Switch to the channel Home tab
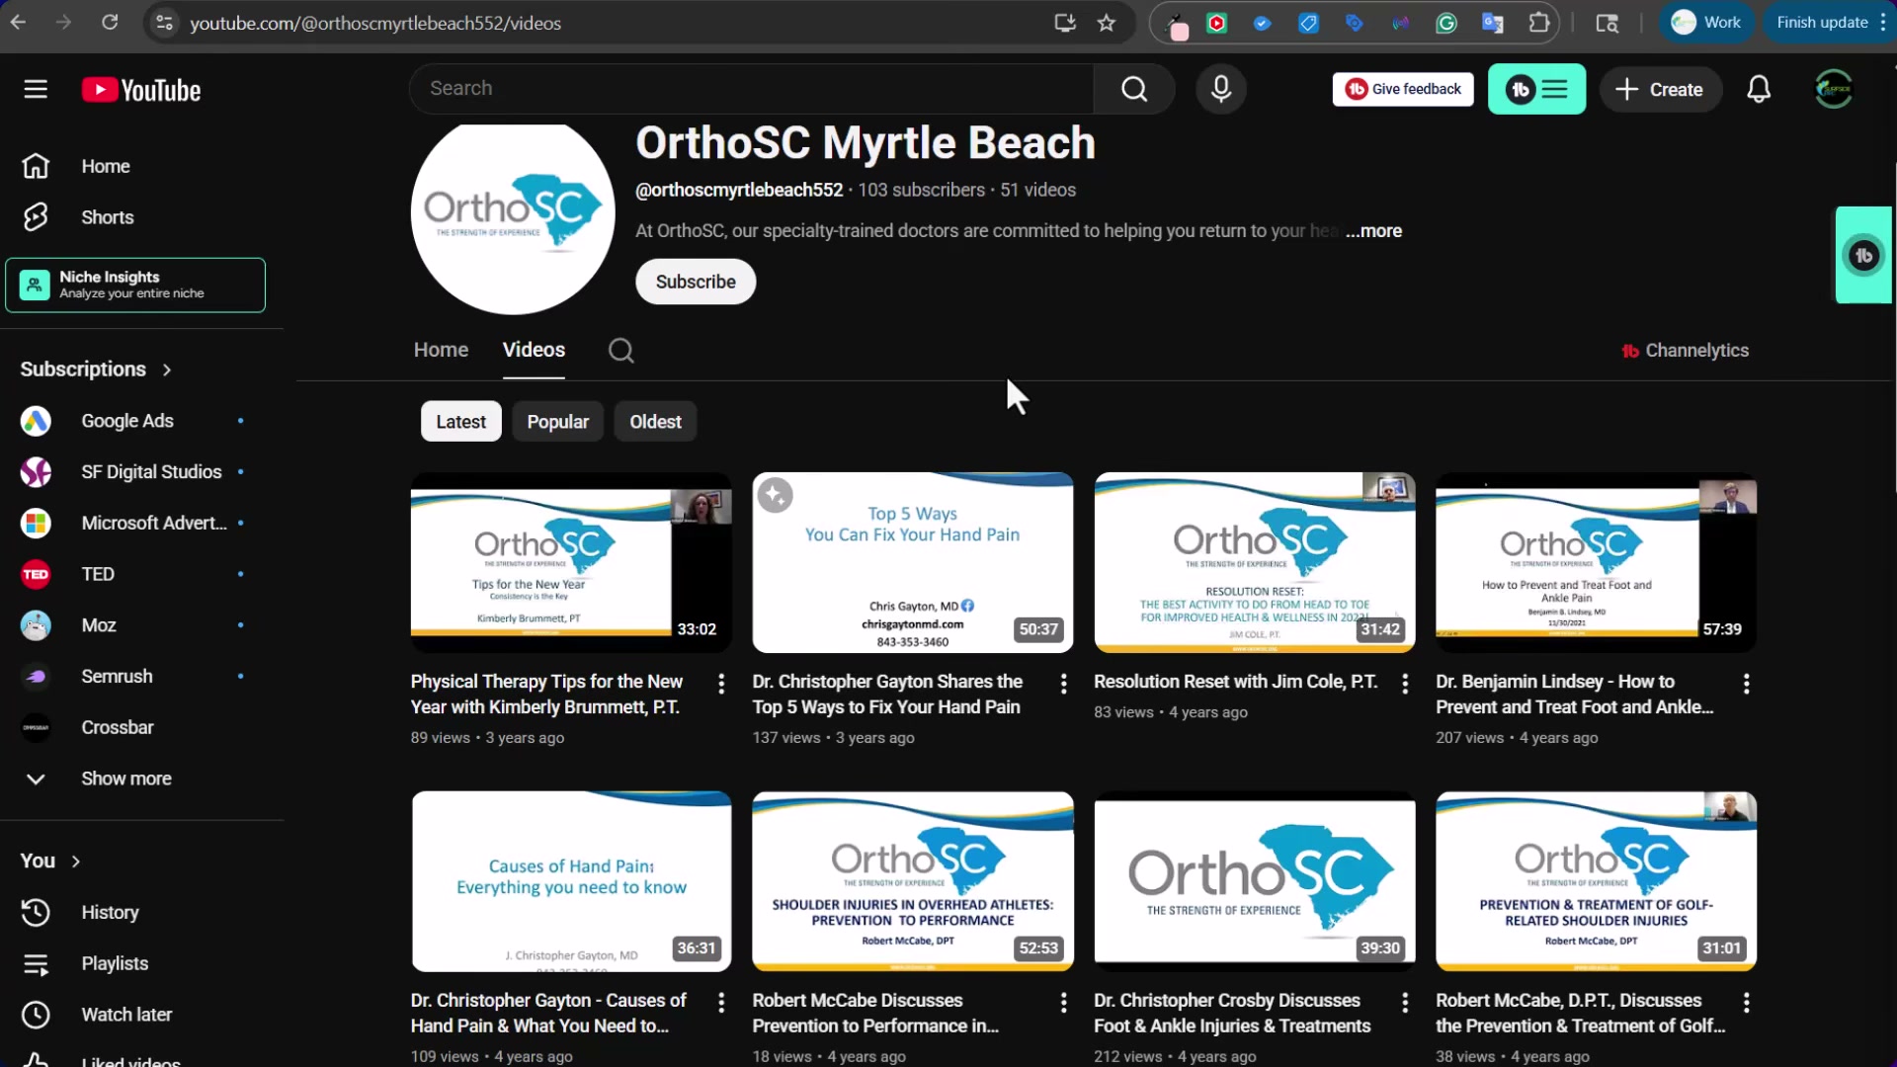The width and height of the screenshot is (1897, 1067). [x=441, y=350]
